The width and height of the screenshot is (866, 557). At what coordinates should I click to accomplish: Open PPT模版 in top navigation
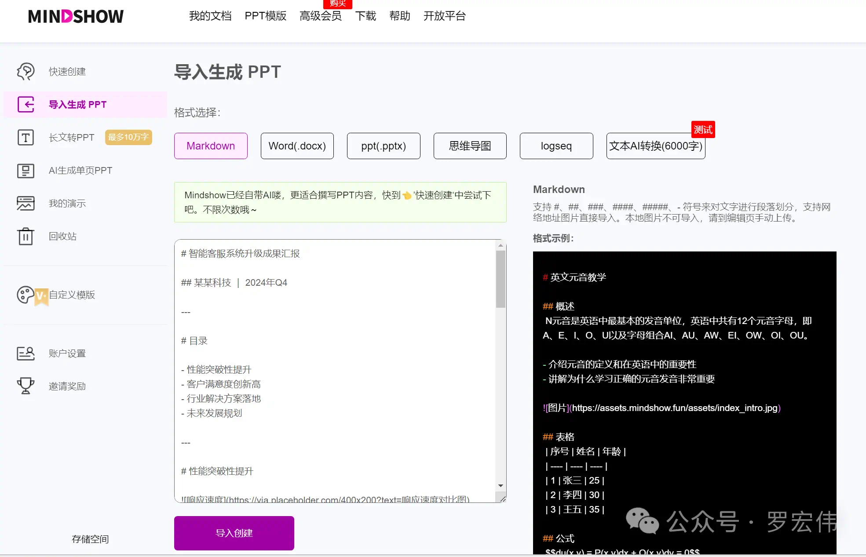point(266,16)
